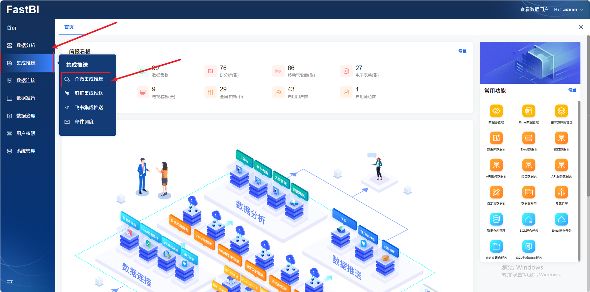Image resolution: width=590 pixels, height=292 pixels.
Task: Expand the admin user dropdown
Action: pyautogui.click(x=568, y=10)
